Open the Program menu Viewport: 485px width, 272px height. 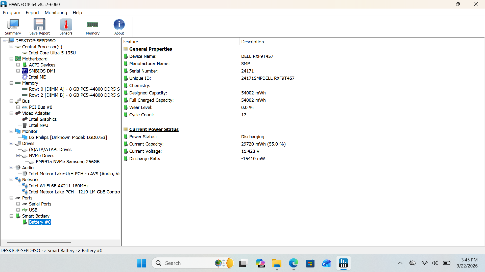11,12
